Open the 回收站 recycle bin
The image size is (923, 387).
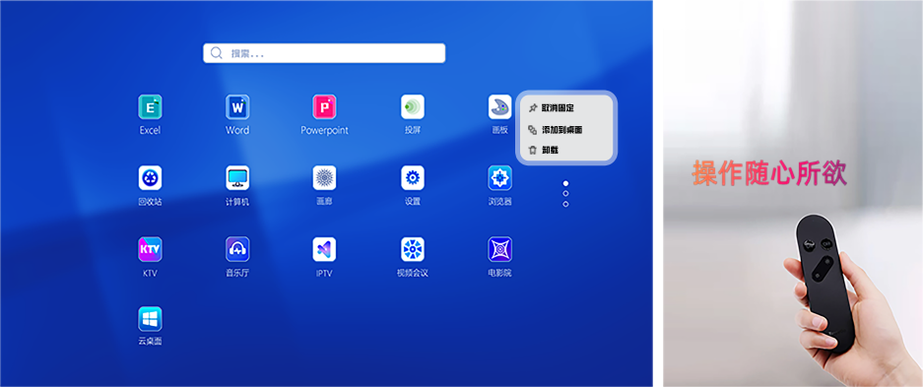pyautogui.click(x=150, y=177)
